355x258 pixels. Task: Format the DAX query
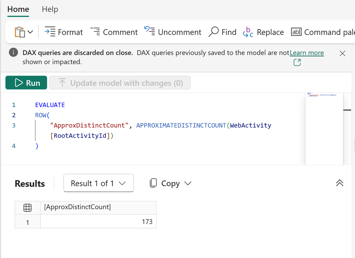64,32
